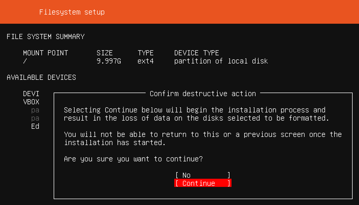Click the 9.997G size value
359x205 pixels.
pos(109,61)
